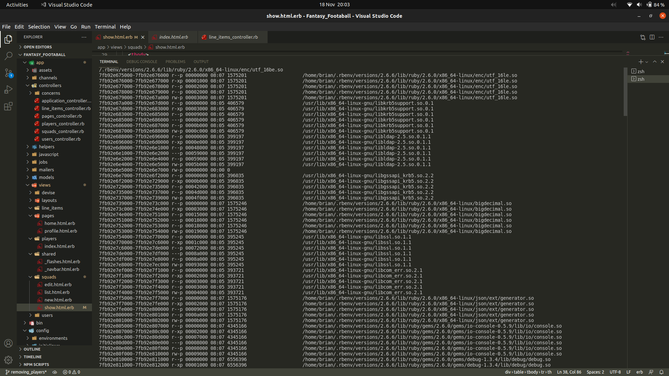Expand the helpers folder
Screen dimensions: 669x376
click(x=46, y=147)
